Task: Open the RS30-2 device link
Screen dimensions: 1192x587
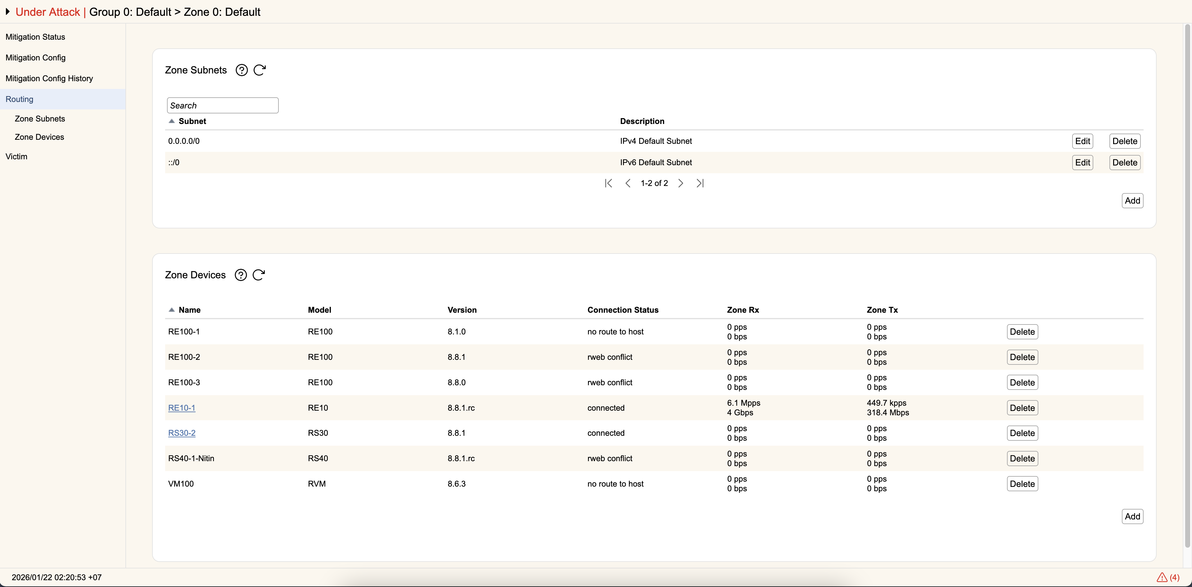Action: tap(181, 433)
